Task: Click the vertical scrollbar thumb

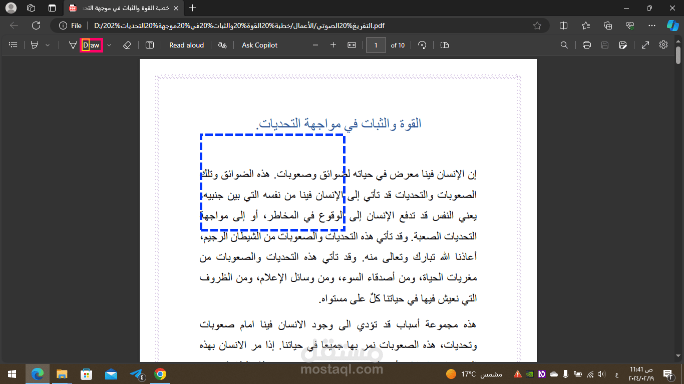Action: (x=678, y=54)
